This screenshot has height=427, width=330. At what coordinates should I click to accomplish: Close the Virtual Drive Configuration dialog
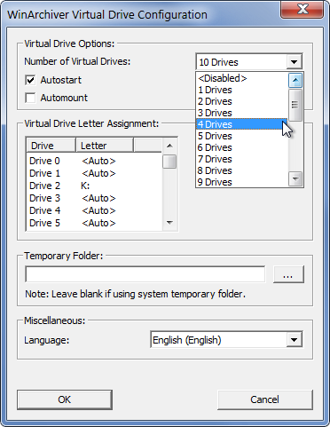[x=302, y=10]
